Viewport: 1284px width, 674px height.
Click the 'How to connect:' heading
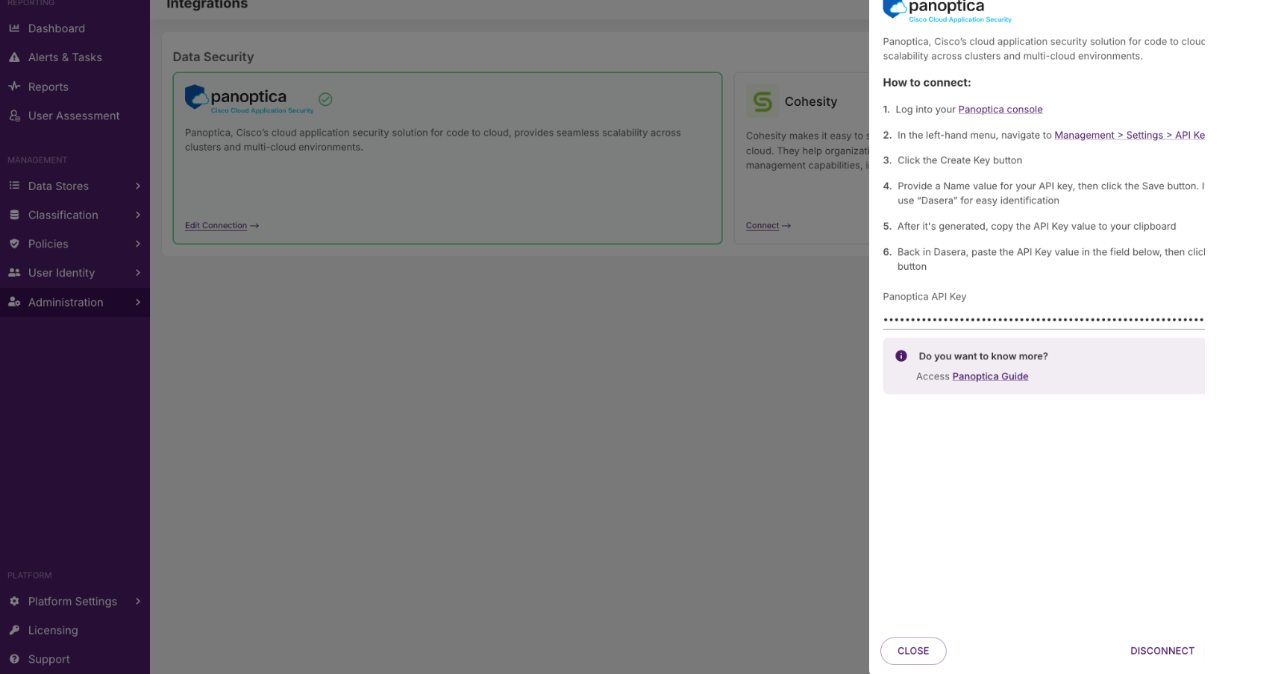pos(927,83)
